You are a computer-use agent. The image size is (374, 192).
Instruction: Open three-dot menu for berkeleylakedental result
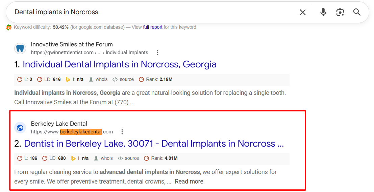pyautogui.click(x=122, y=132)
